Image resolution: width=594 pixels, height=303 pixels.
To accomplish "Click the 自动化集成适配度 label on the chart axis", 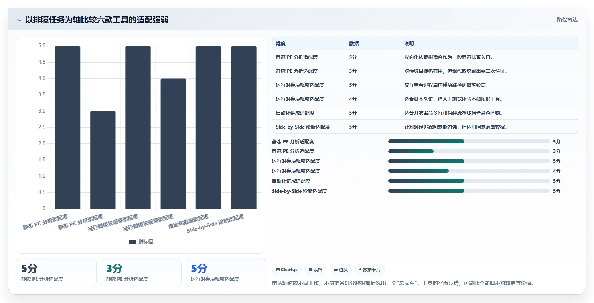I will pos(189,221).
